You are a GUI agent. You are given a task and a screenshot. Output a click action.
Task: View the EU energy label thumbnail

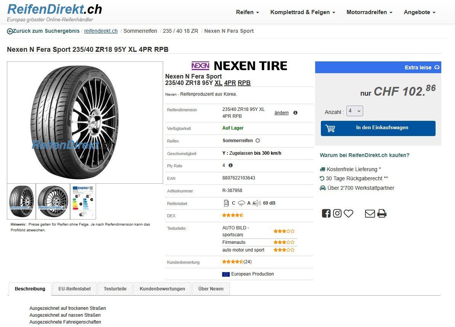(83, 201)
